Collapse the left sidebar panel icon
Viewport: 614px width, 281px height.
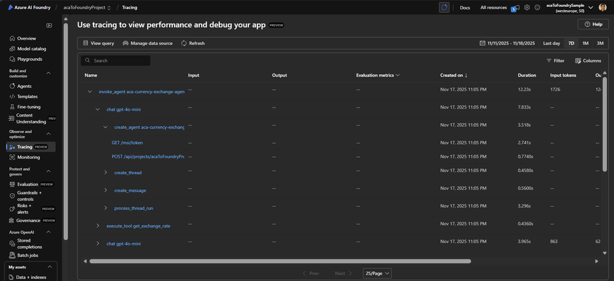pos(49,25)
